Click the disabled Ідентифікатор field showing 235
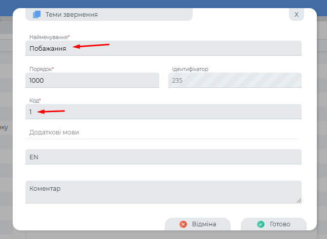This screenshot has height=239, width=327. pyautogui.click(x=235, y=80)
